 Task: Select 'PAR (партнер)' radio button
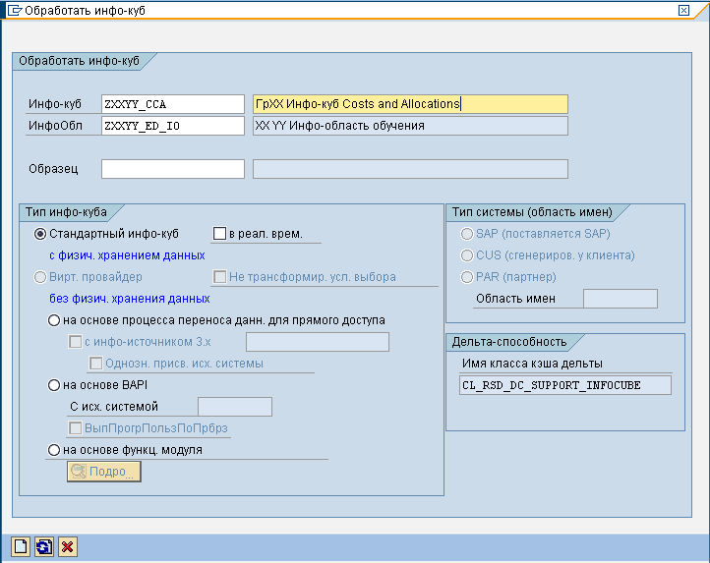tap(467, 277)
